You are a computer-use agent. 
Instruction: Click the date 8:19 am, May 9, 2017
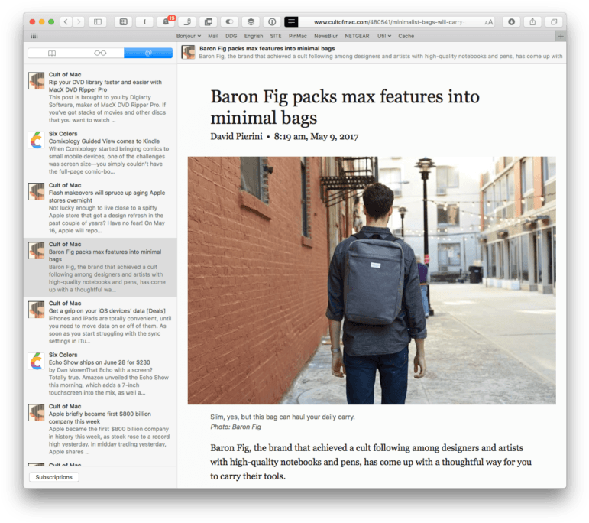[316, 136]
